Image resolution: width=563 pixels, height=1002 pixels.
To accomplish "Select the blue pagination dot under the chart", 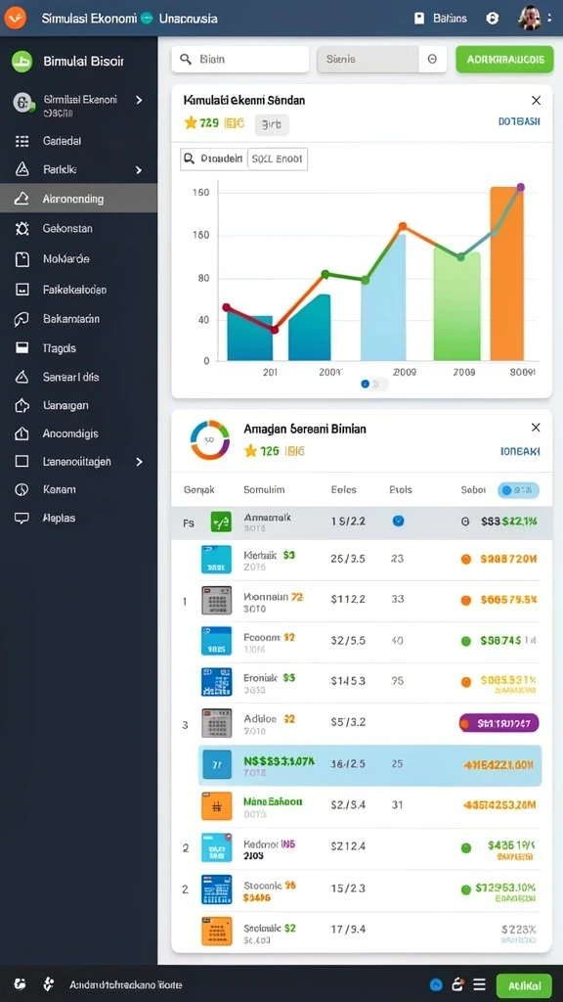I will [x=366, y=384].
